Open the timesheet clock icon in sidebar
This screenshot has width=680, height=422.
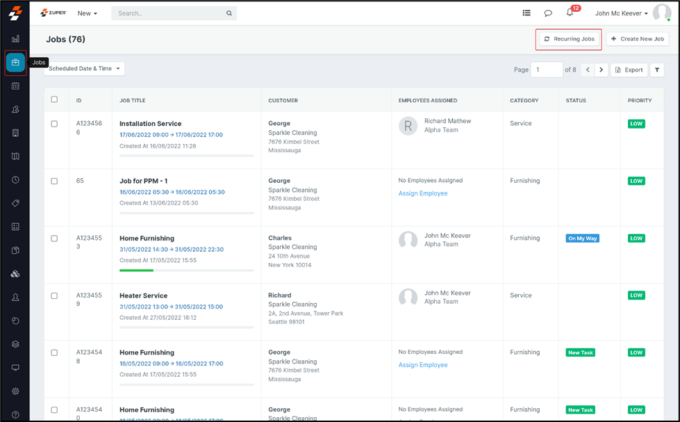(15, 179)
